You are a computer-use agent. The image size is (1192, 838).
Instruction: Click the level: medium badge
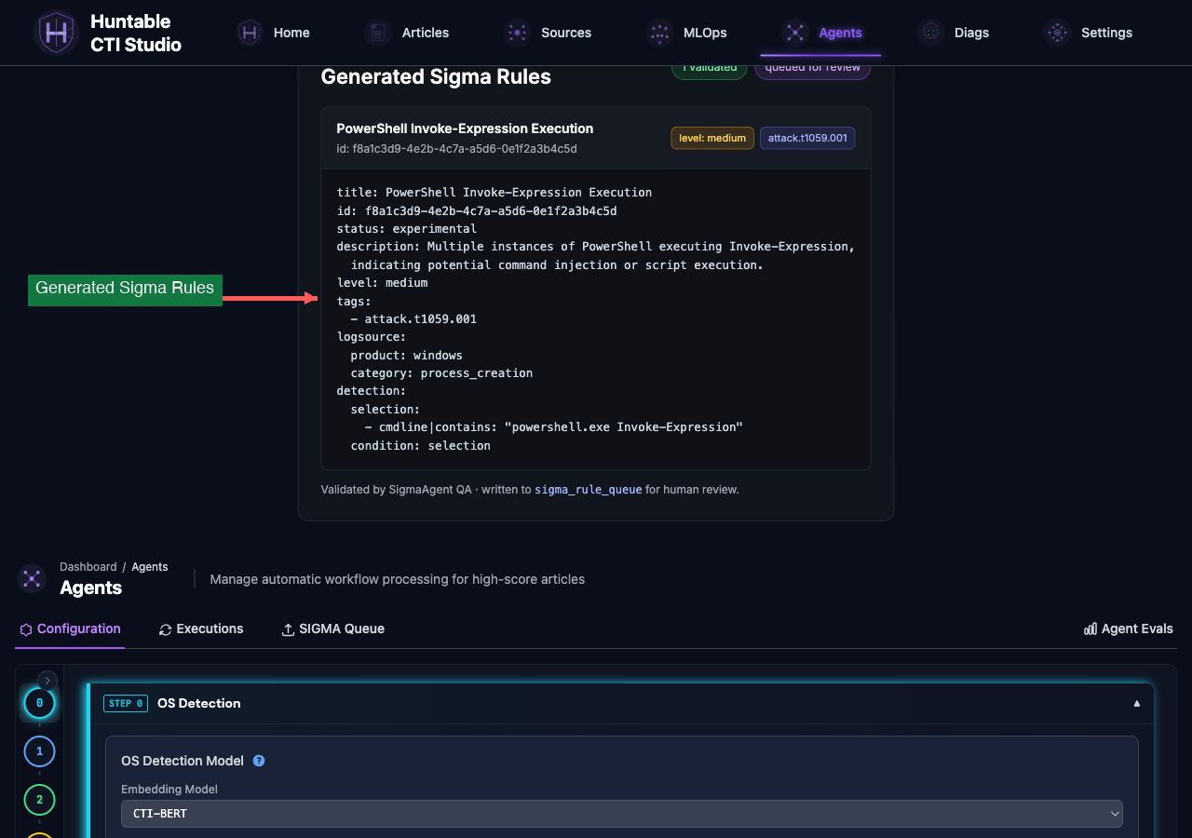(x=712, y=138)
